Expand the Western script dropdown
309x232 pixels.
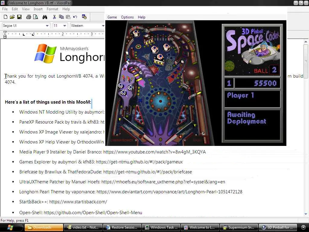click(x=103, y=26)
